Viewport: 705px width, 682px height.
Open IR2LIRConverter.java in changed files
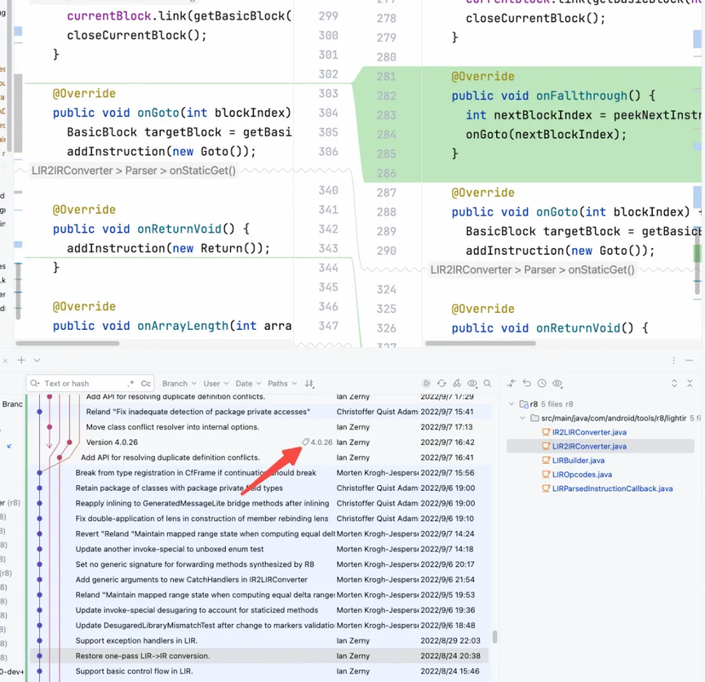point(589,432)
